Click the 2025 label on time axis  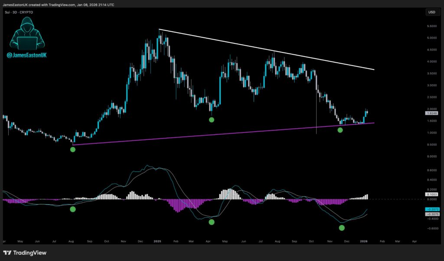(157, 240)
